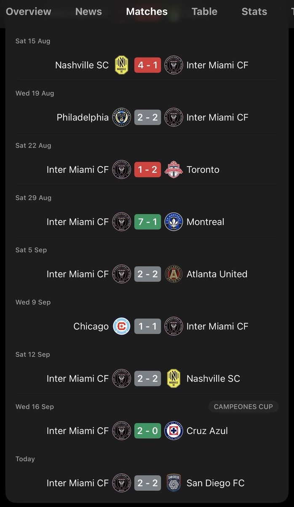Go to the Table tab
This screenshot has width=294, height=507.
[205, 12]
